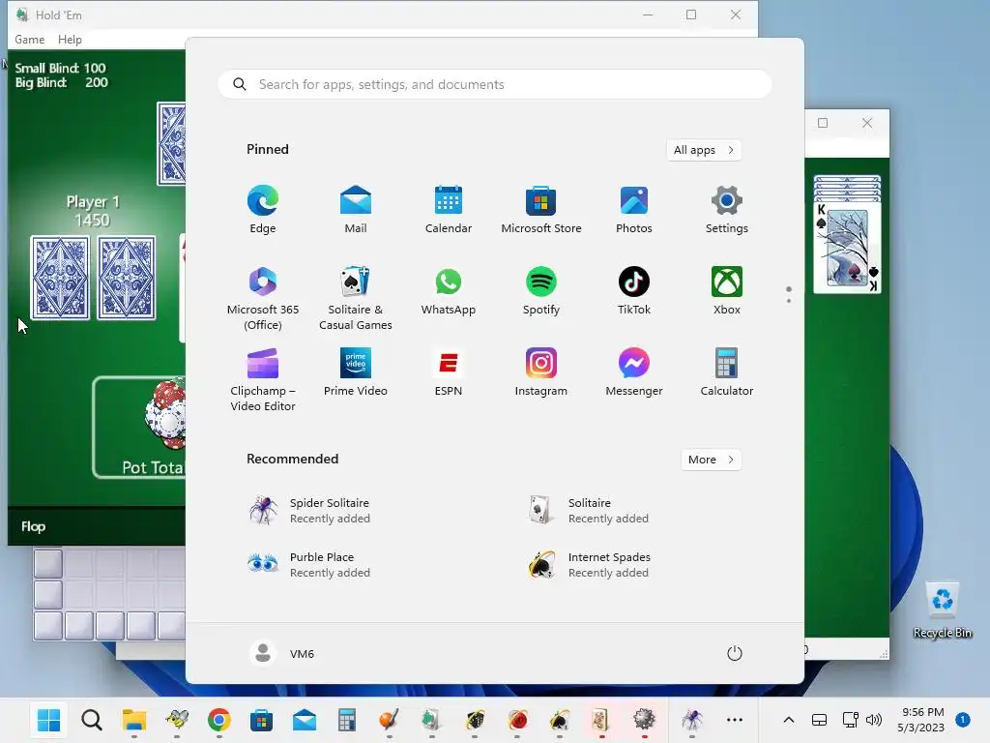Expand More recommended items
This screenshot has width=990, height=743.
pyautogui.click(x=711, y=460)
